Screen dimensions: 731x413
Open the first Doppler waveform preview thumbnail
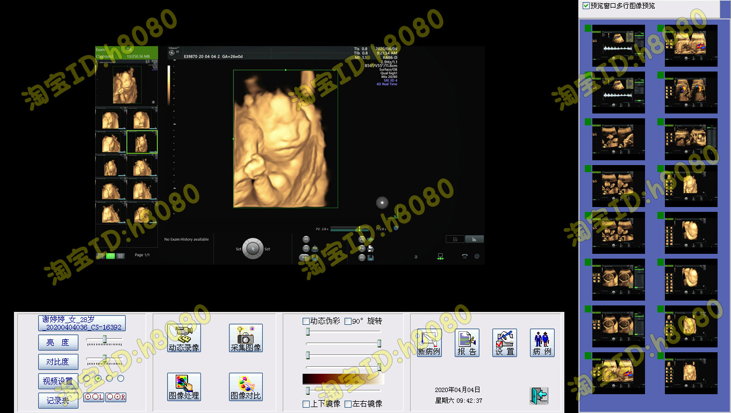[619, 46]
